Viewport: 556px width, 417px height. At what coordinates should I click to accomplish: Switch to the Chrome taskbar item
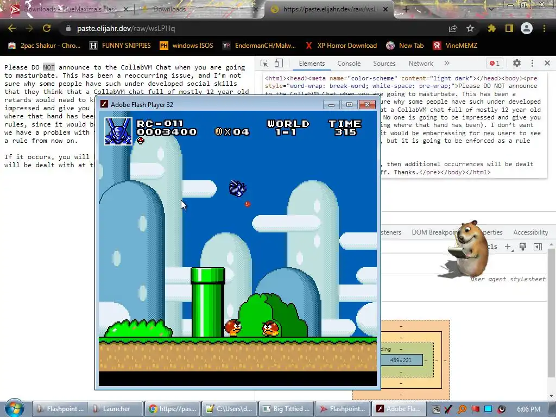pos(172,409)
